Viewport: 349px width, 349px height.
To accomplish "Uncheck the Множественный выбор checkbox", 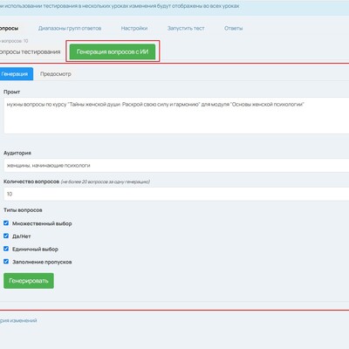I will [6, 223].
